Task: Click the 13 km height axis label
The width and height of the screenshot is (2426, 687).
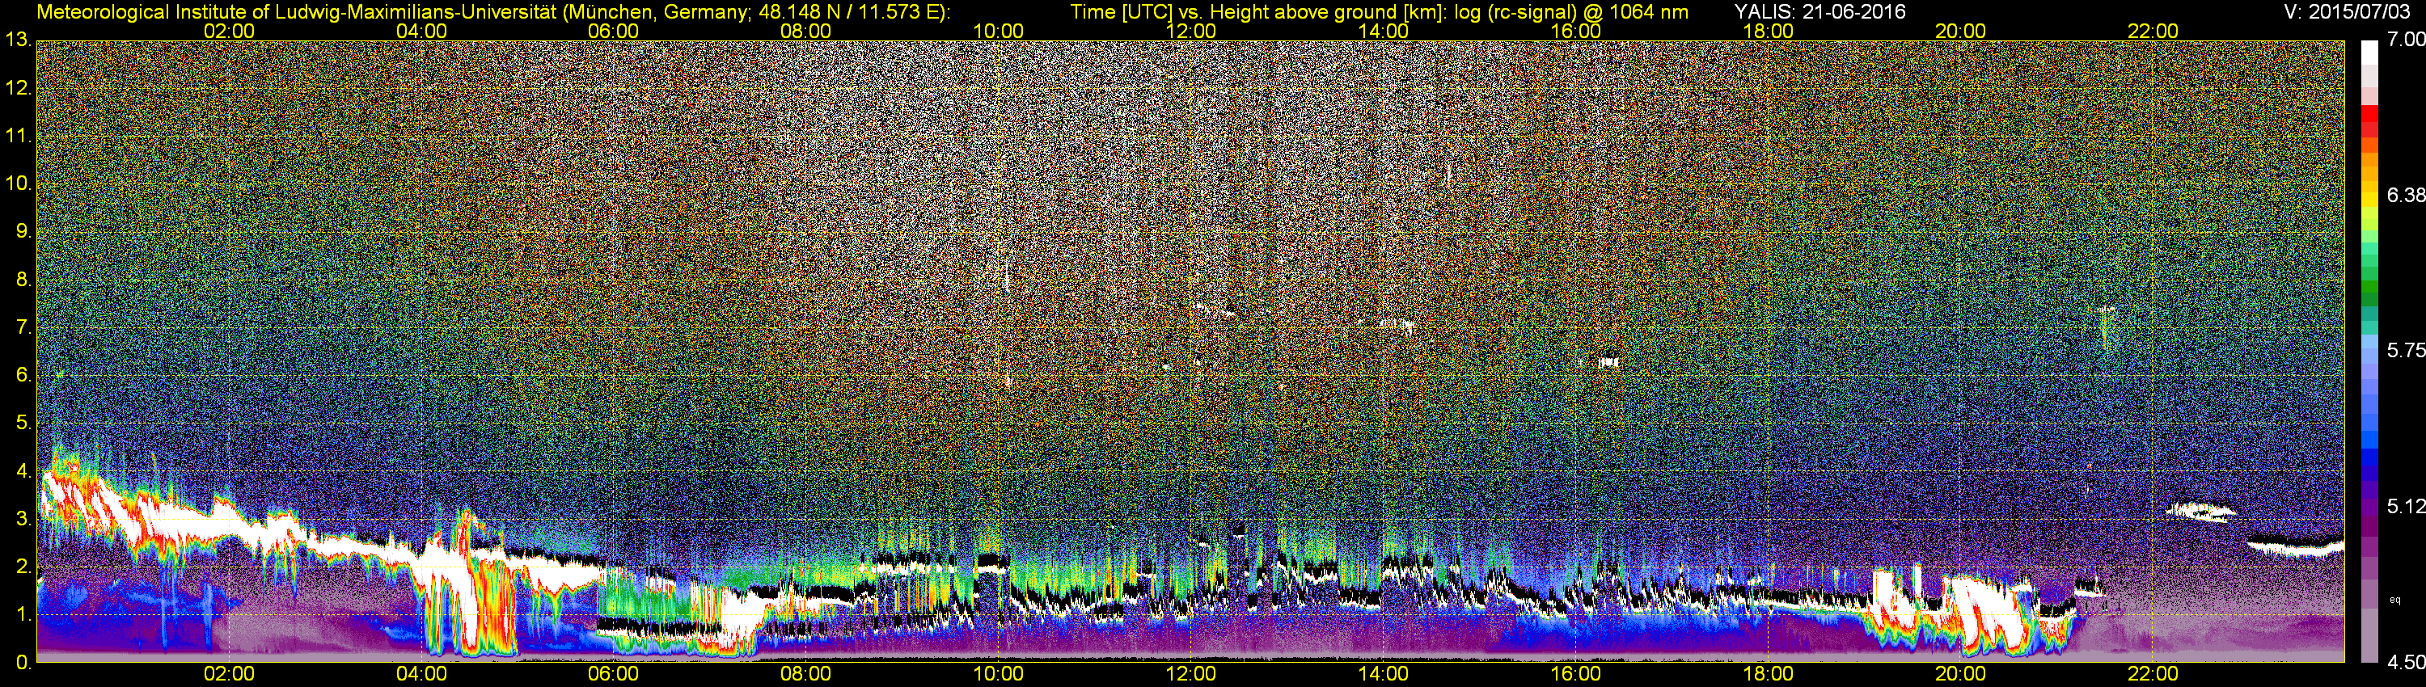Action: coord(18,40)
